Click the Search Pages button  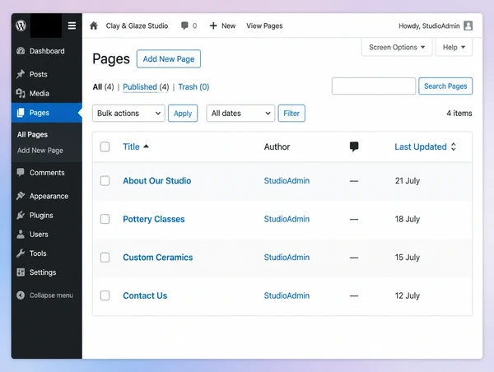(x=445, y=86)
